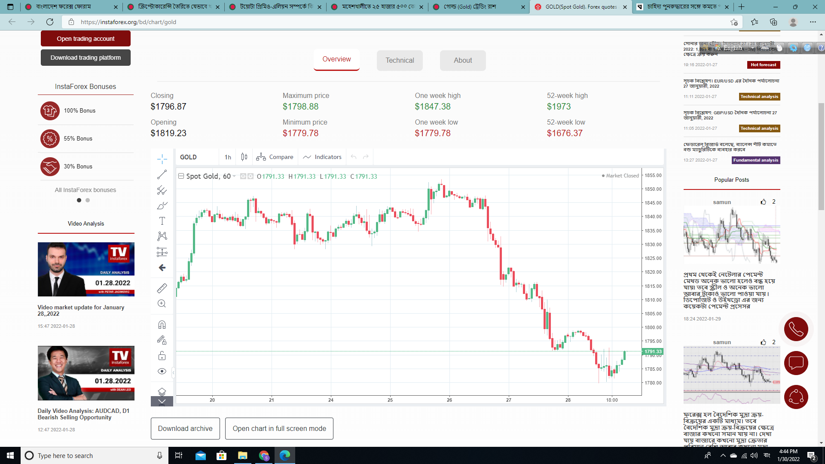Select the XABCD pattern tool
The image size is (825, 464).
162,236
